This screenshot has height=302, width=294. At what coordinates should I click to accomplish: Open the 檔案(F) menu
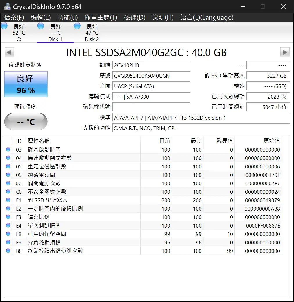pyautogui.click(x=14, y=17)
